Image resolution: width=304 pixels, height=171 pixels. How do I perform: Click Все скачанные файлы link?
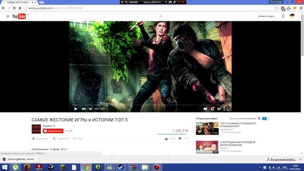(283, 160)
